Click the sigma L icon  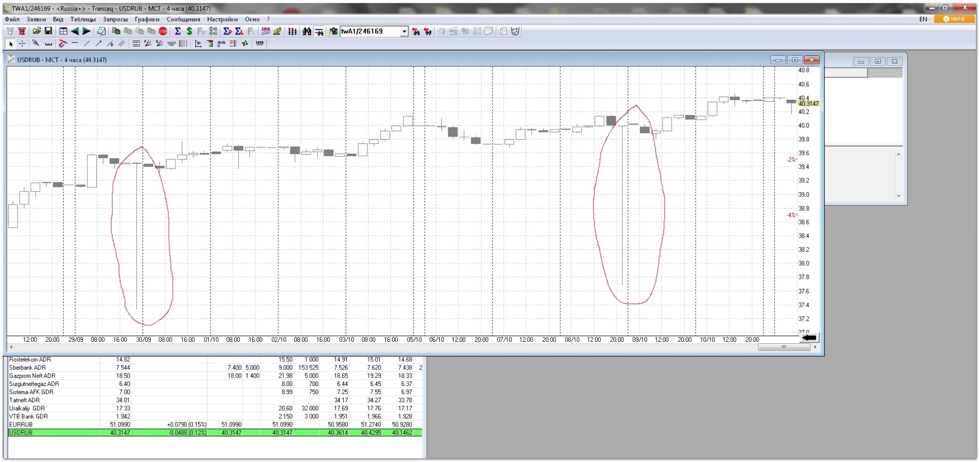239,31
